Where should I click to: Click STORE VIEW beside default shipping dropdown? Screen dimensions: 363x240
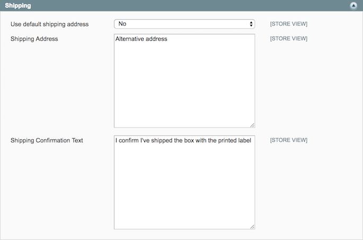(x=289, y=24)
